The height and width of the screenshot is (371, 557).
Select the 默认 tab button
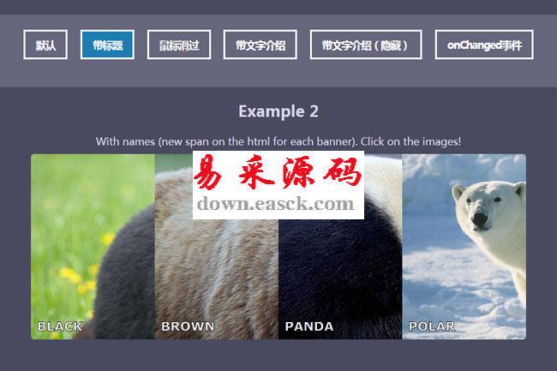pyautogui.click(x=45, y=45)
